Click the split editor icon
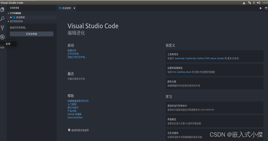The width and height of the screenshot is (268, 141). pyautogui.click(x=266, y=8)
